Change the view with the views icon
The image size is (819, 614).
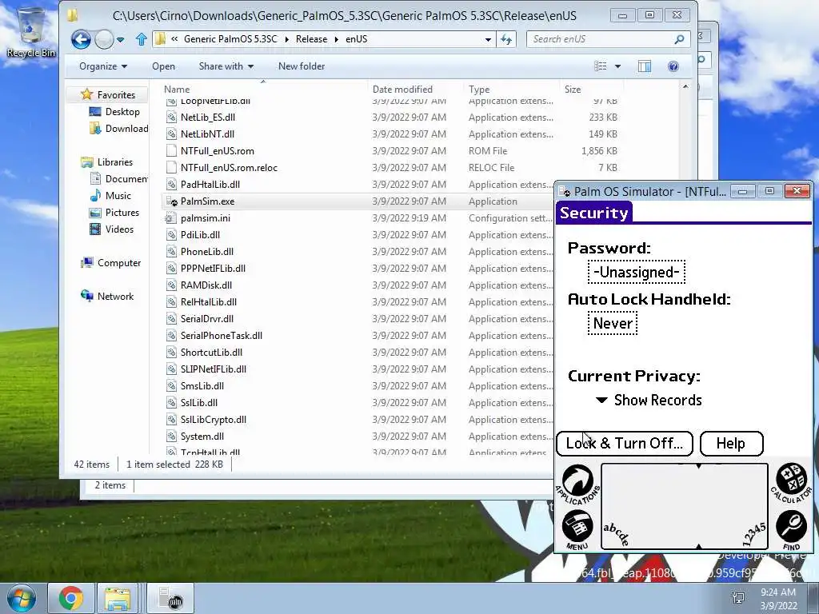pos(601,66)
